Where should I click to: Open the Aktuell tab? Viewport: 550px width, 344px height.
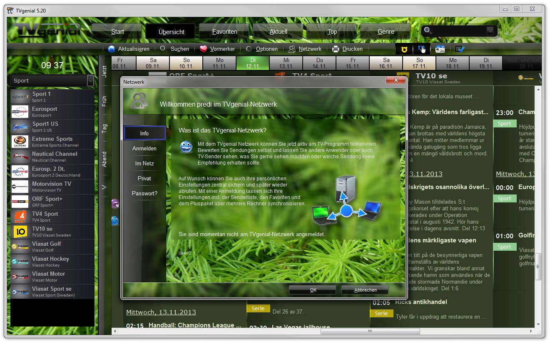[x=279, y=32]
